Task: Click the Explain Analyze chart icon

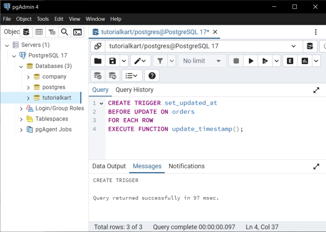Action: point(305,61)
